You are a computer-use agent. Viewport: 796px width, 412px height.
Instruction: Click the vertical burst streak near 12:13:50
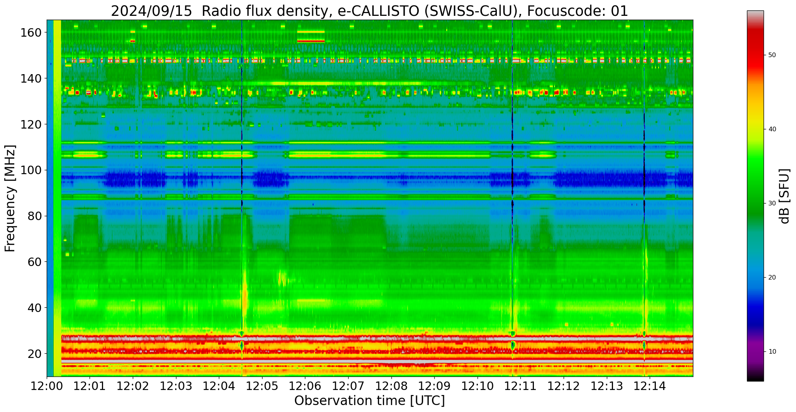tap(644, 198)
